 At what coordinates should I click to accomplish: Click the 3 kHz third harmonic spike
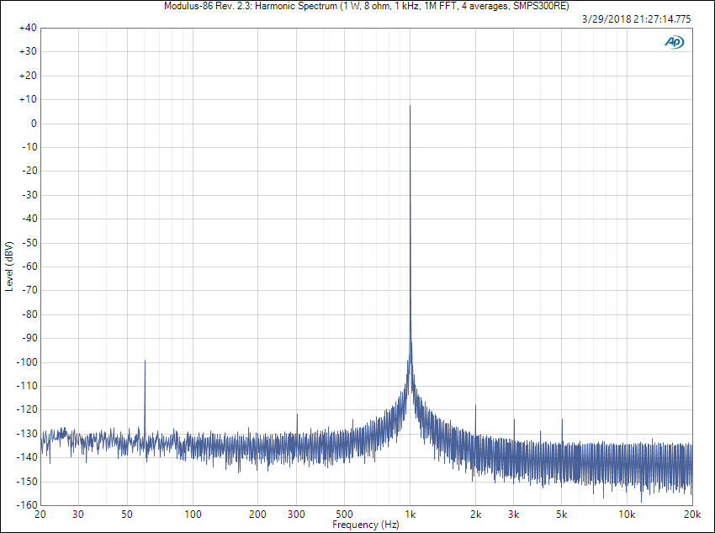514,420
